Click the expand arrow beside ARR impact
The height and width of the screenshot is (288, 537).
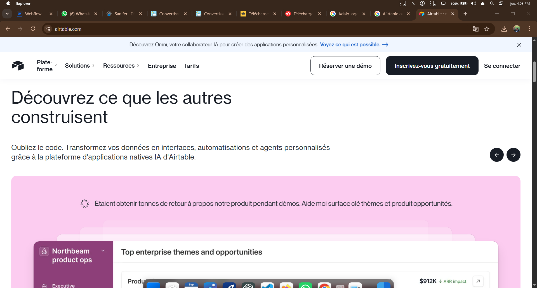pyautogui.click(x=478, y=281)
